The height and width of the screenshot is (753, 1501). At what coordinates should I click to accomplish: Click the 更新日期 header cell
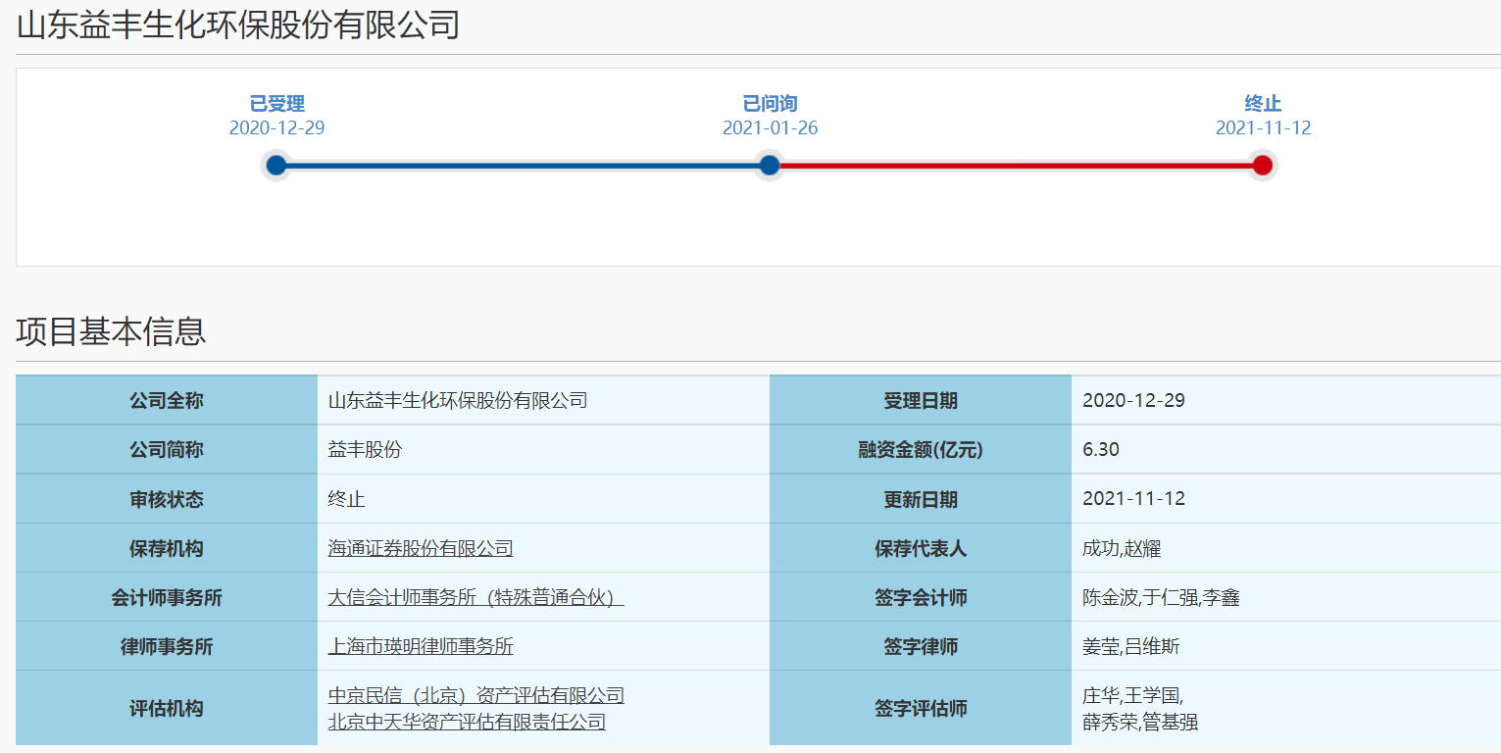[x=921, y=499]
